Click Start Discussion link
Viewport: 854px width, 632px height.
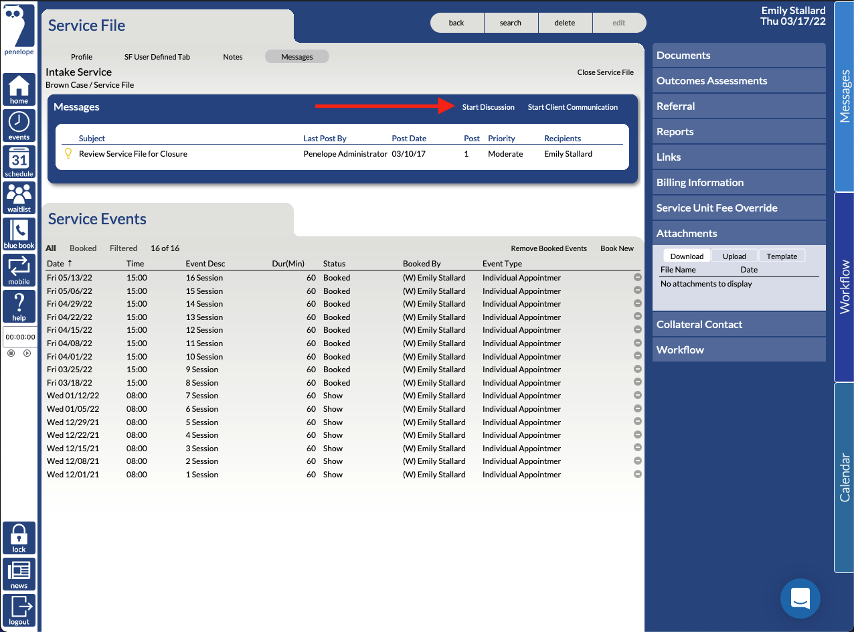point(489,107)
